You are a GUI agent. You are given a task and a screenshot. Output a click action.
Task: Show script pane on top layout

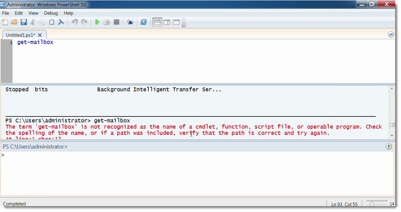point(157,22)
